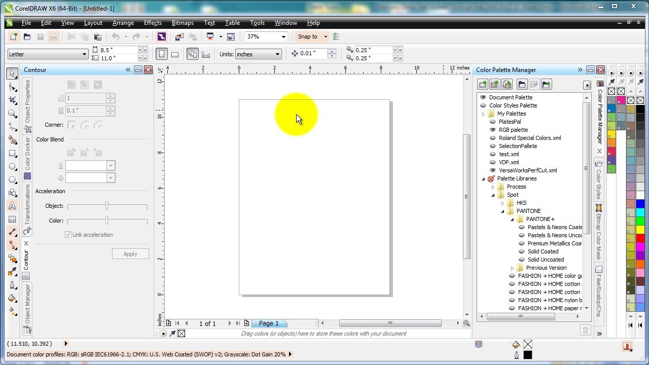The height and width of the screenshot is (365, 649).
Task: Click the New document icon
Action: click(x=14, y=36)
